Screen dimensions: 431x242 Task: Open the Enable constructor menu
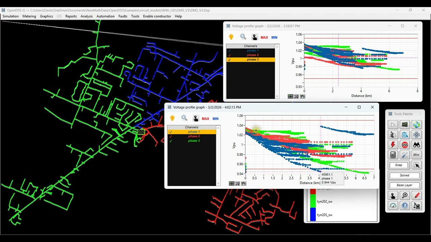click(158, 16)
